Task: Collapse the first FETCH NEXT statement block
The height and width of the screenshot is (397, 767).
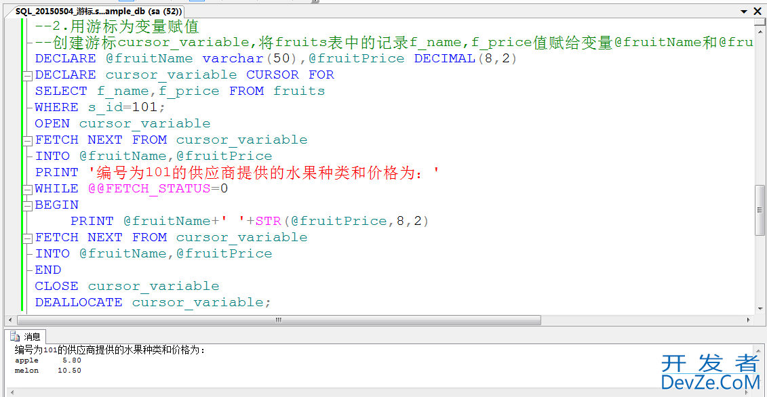Action: coord(27,140)
